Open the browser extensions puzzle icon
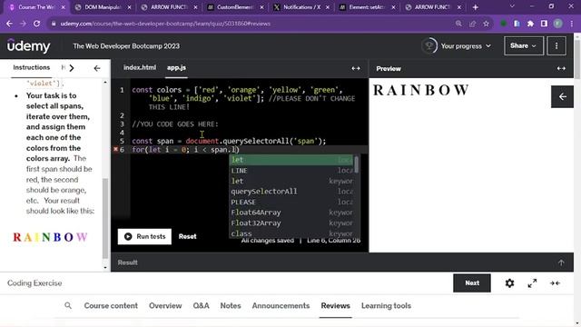Screen dimensions: 581x327 [x=530, y=24]
